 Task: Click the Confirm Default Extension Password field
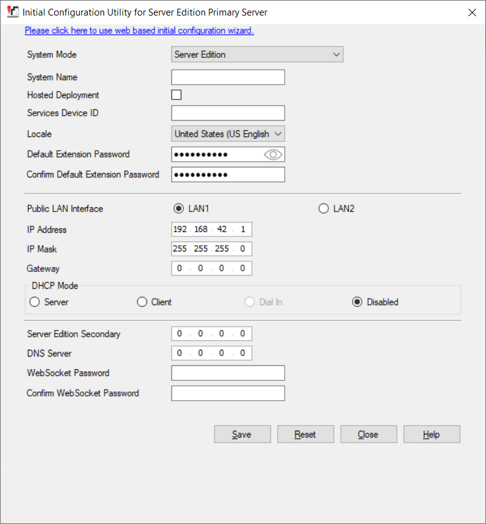(x=228, y=175)
